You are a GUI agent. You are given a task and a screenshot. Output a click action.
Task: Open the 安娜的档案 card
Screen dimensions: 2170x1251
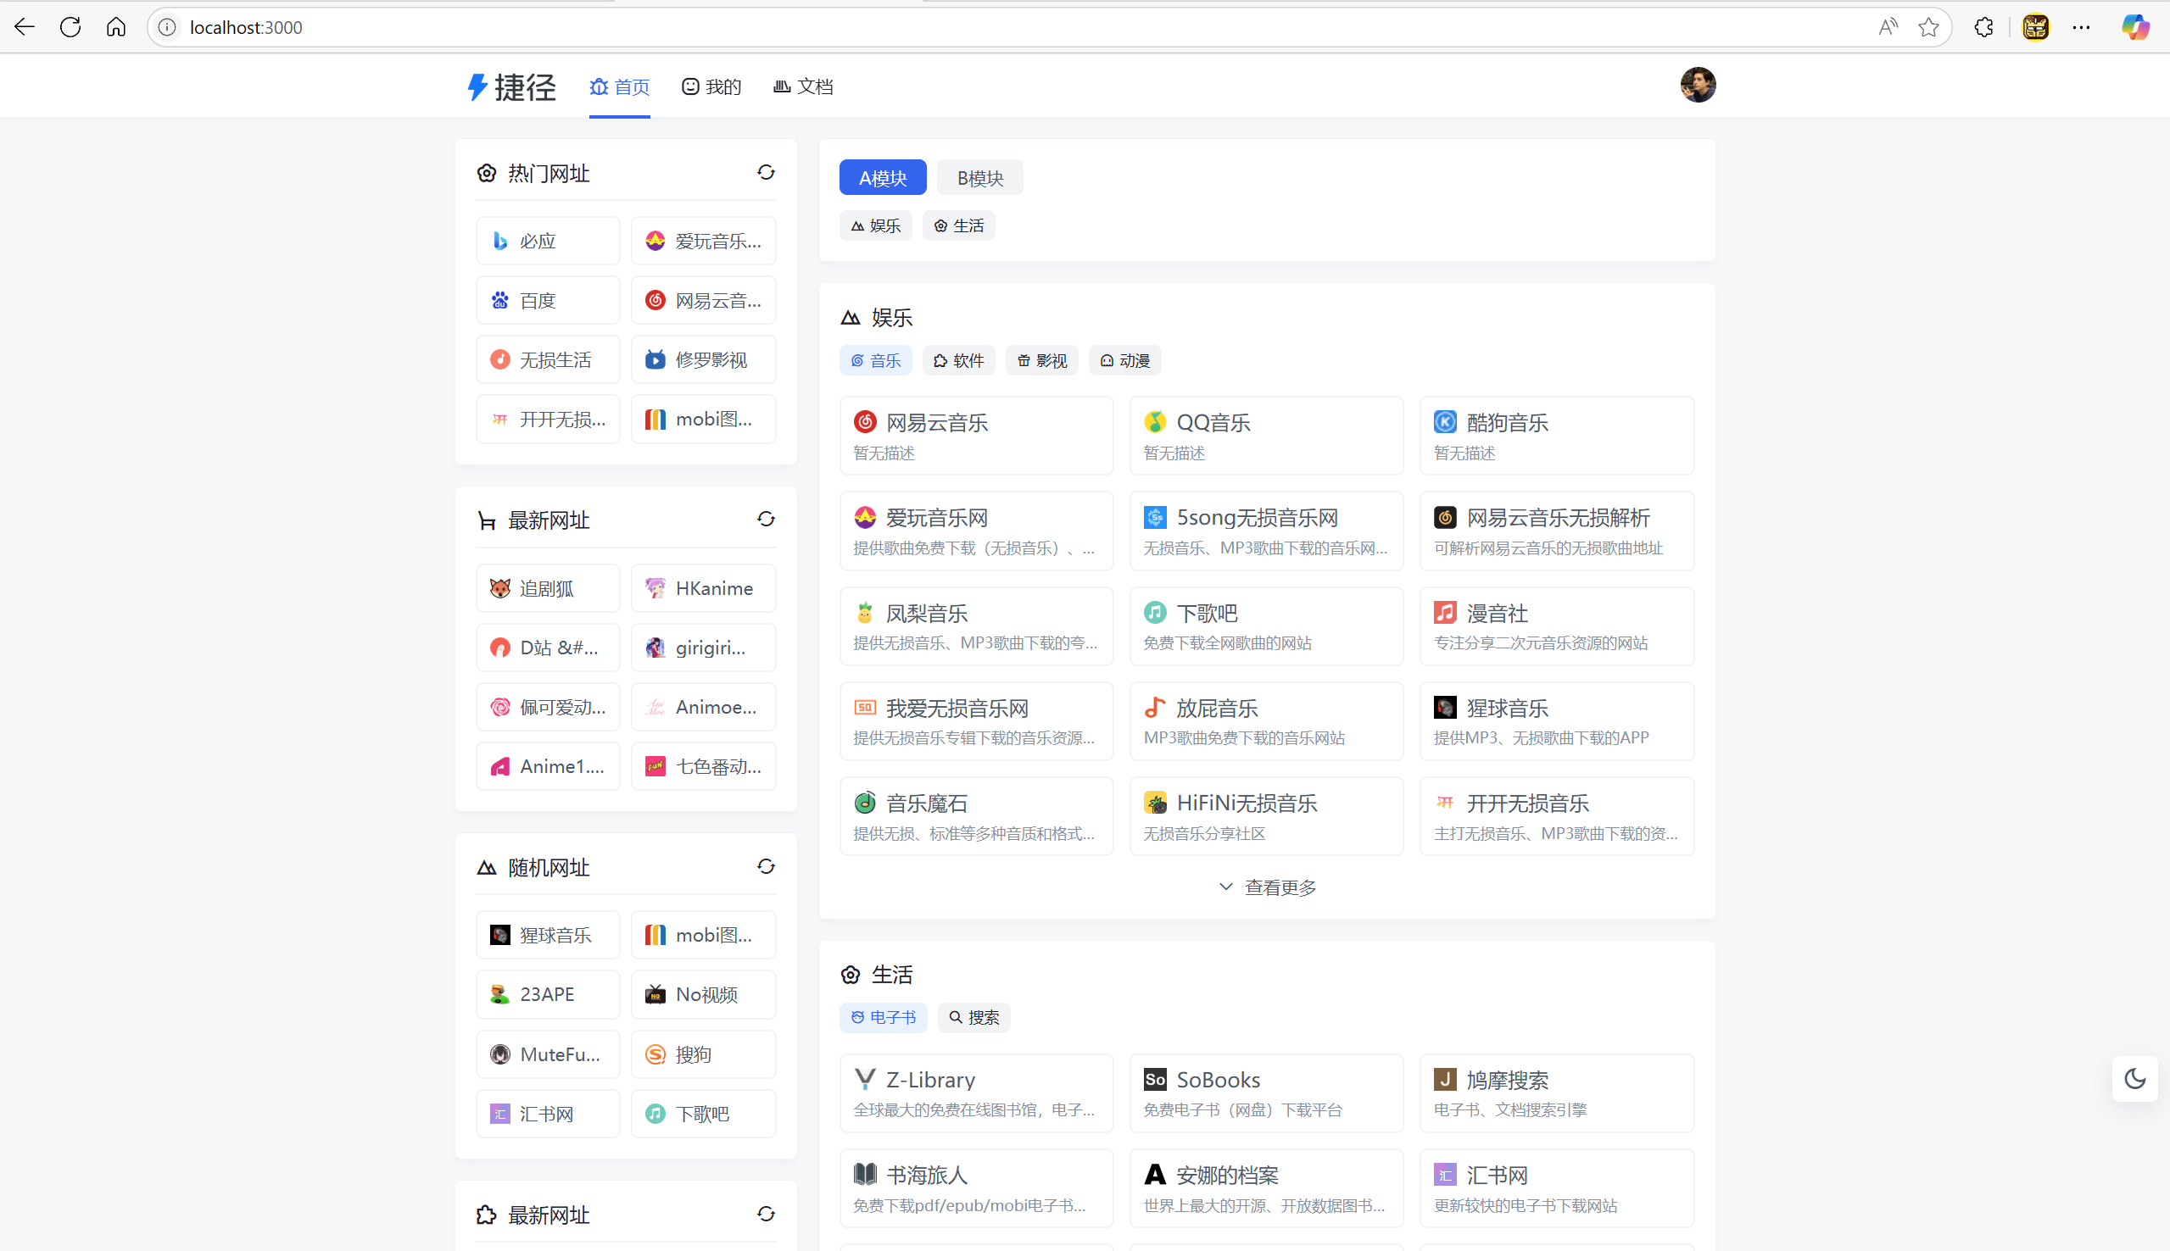1266,1189
